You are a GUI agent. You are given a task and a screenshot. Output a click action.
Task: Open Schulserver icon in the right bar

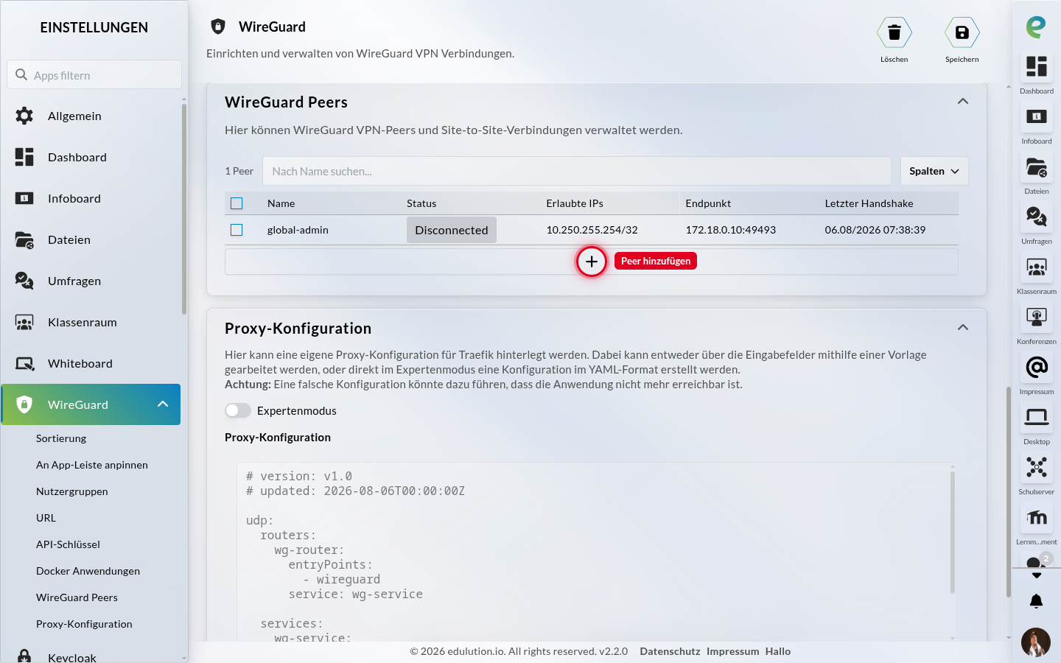(1036, 467)
